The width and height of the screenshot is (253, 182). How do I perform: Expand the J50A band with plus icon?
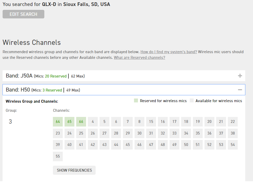click(x=240, y=76)
